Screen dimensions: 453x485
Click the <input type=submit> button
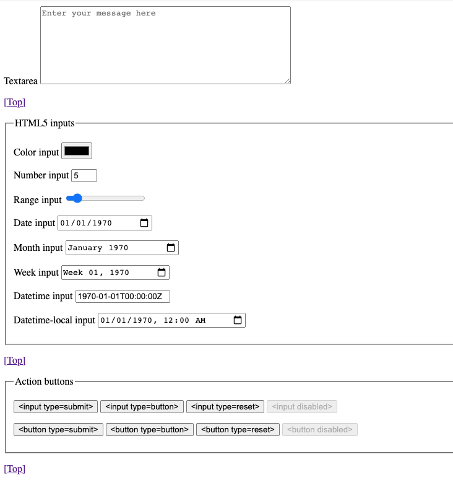(56, 406)
